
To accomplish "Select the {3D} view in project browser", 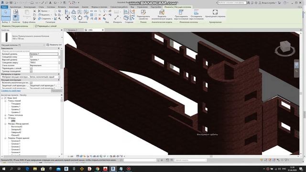I will pyautogui.click(x=13, y=121).
